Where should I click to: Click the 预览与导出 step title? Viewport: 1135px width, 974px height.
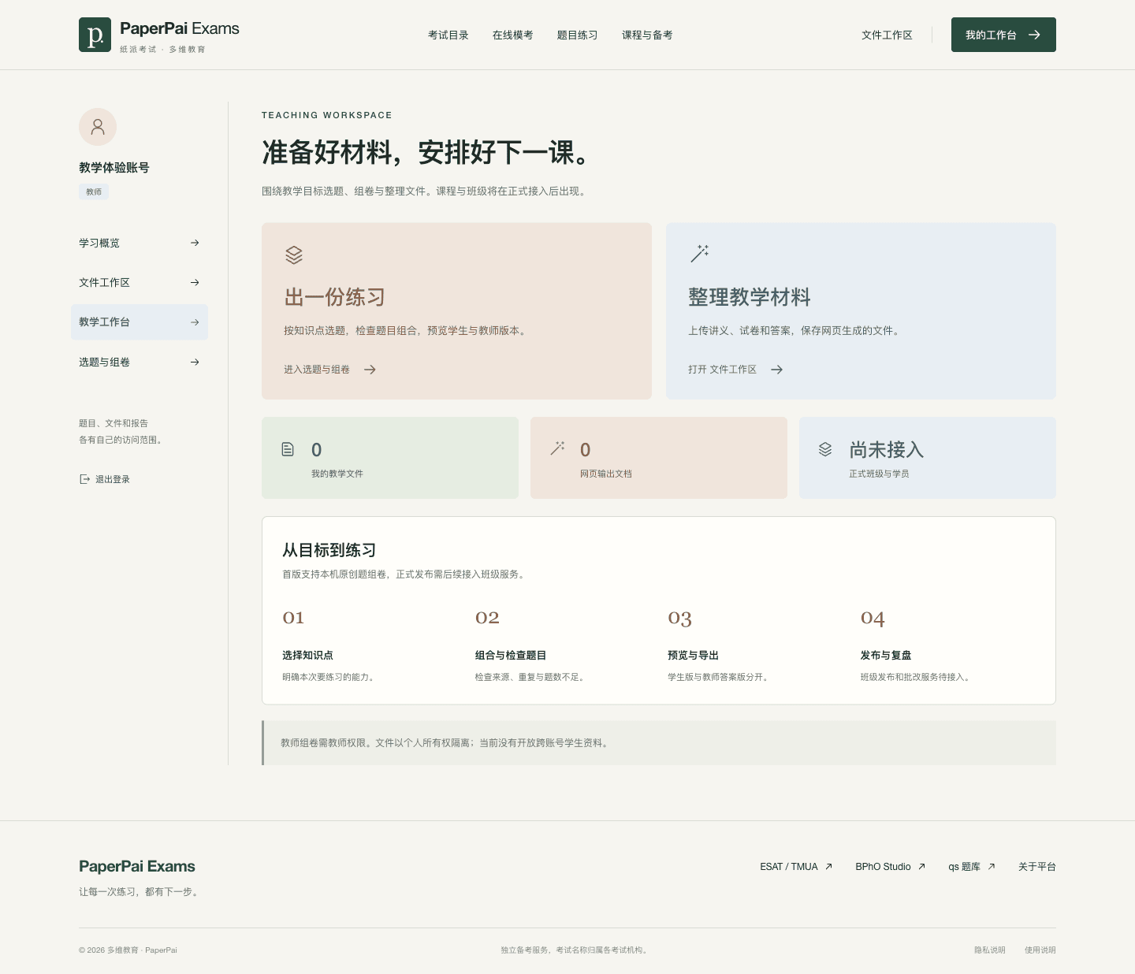tap(693, 656)
